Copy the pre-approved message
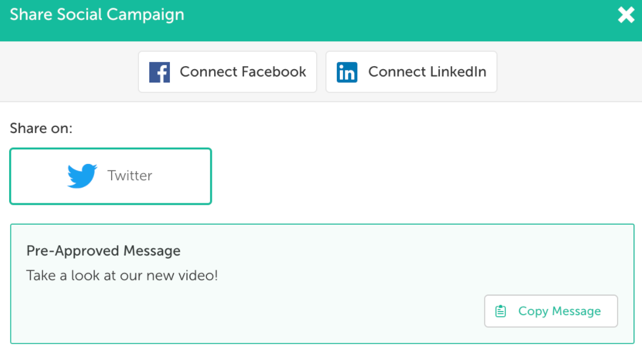Screen dimensions: 642x357 550,311
